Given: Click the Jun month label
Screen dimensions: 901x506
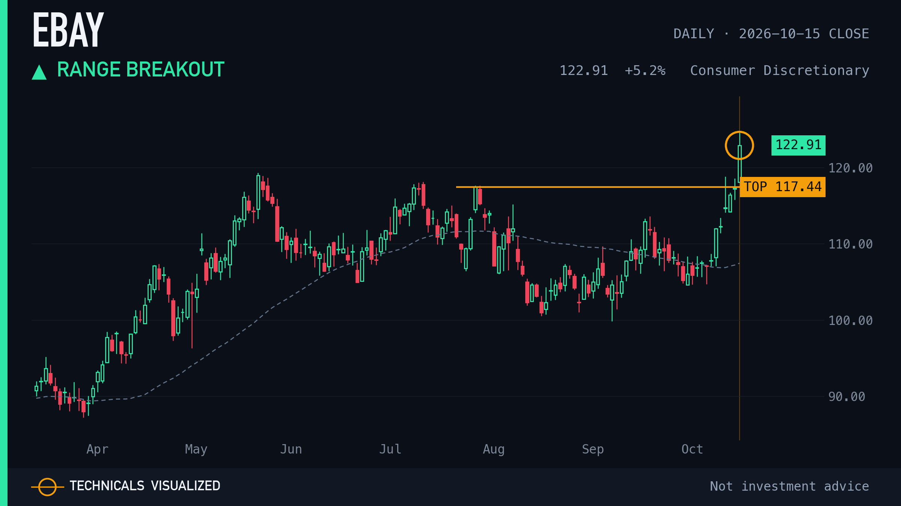Looking at the screenshot, I should (291, 449).
